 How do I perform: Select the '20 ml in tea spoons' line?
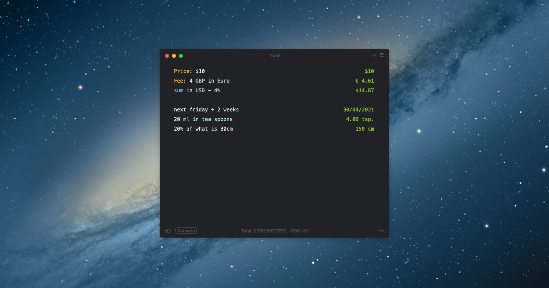203,119
